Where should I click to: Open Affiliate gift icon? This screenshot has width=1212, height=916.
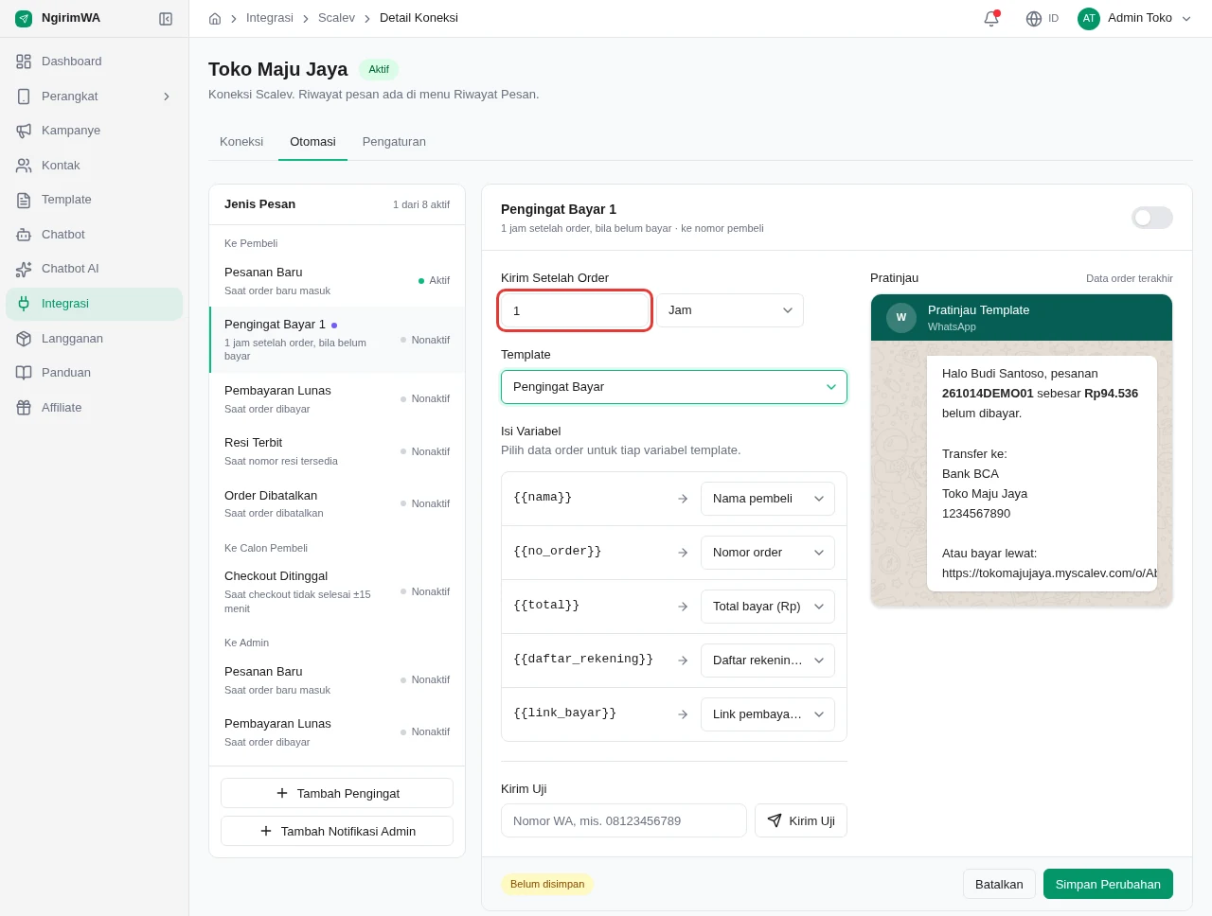[x=24, y=408]
